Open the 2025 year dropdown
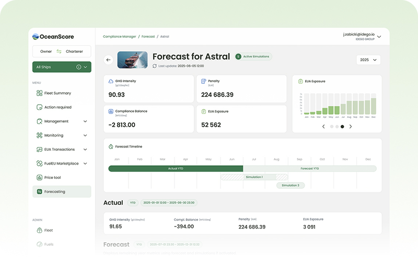The height and width of the screenshot is (259, 418). point(368,60)
